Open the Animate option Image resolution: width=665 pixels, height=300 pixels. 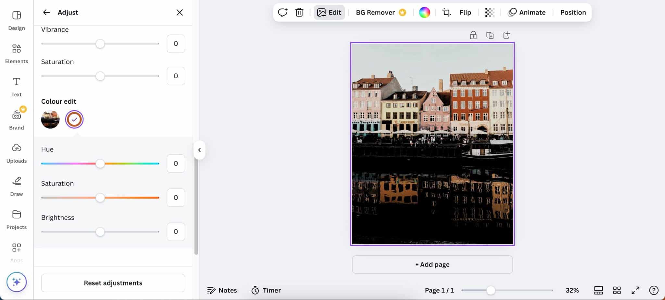[527, 12]
